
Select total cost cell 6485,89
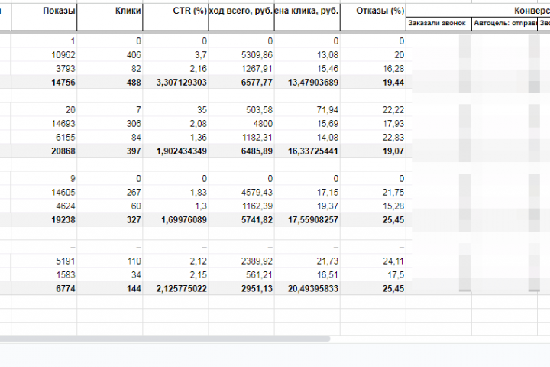[x=241, y=151]
